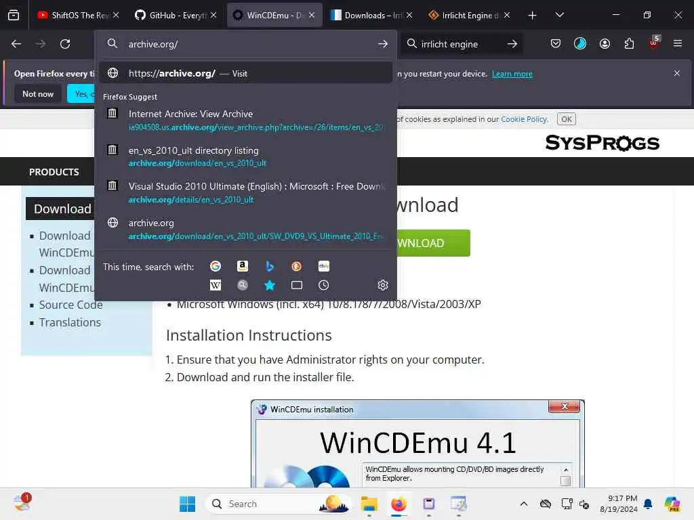
Task: Close the WinCDEmu tab
Action: pos(312,16)
